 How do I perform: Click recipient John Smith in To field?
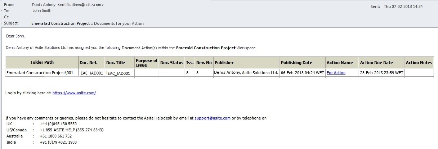pyautogui.click(x=42, y=10)
